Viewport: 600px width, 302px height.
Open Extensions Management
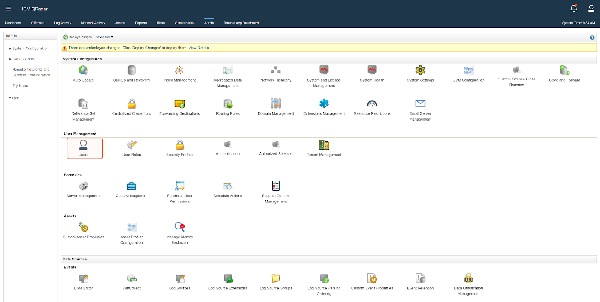pyautogui.click(x=324, y=104)
